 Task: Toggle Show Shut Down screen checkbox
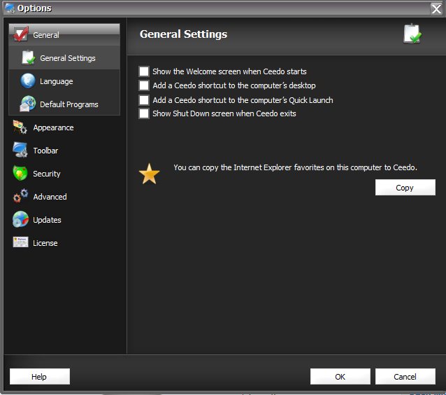(144, 113)
